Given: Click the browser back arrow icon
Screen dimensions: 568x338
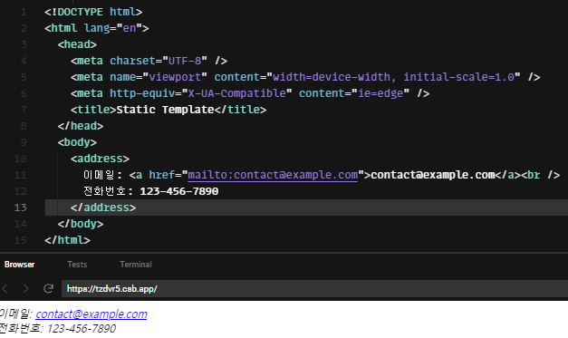Looking at the screenshot, I should pyautogui.click(x=5, y=288).
